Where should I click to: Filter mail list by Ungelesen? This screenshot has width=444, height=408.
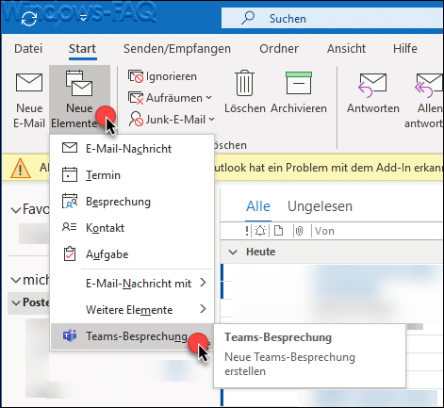coord(320,206)
